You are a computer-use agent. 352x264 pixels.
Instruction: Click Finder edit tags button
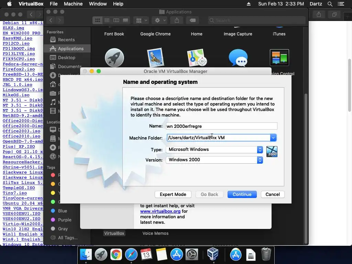click(192, 20)
